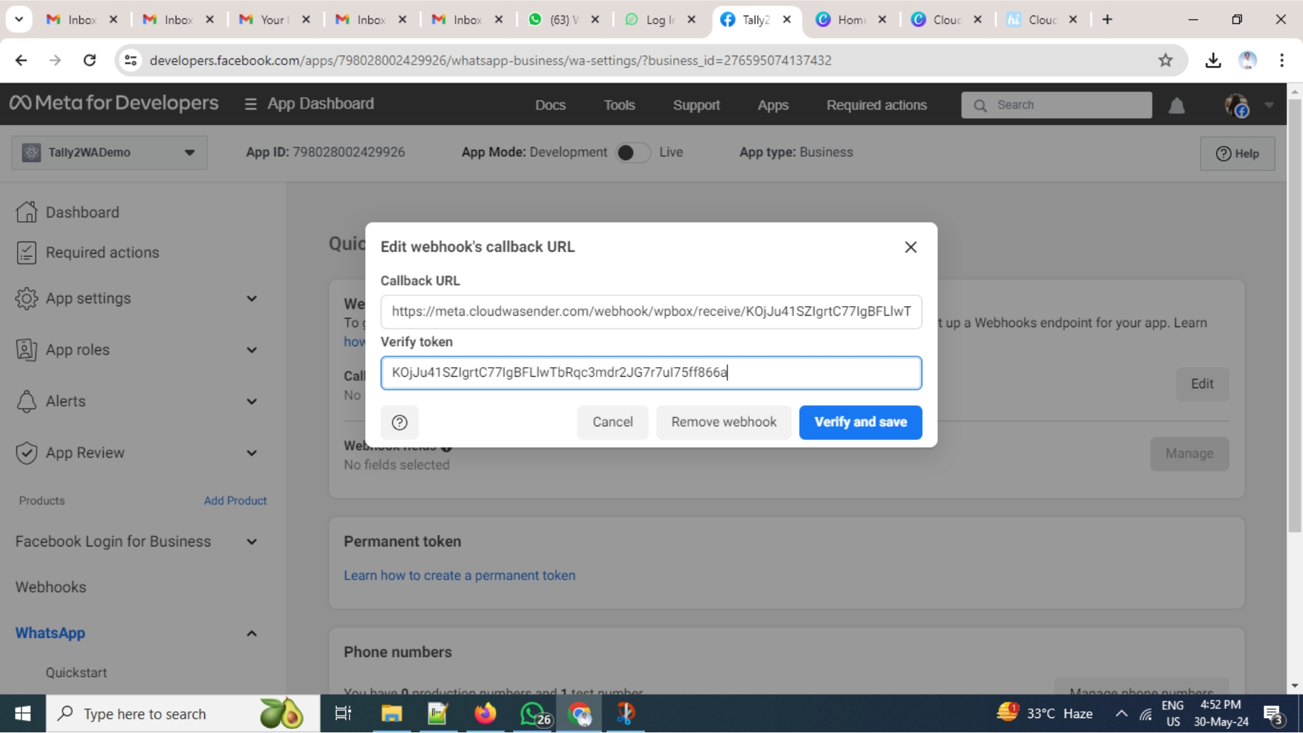Focus the Verify token input field

pos(651,373)
